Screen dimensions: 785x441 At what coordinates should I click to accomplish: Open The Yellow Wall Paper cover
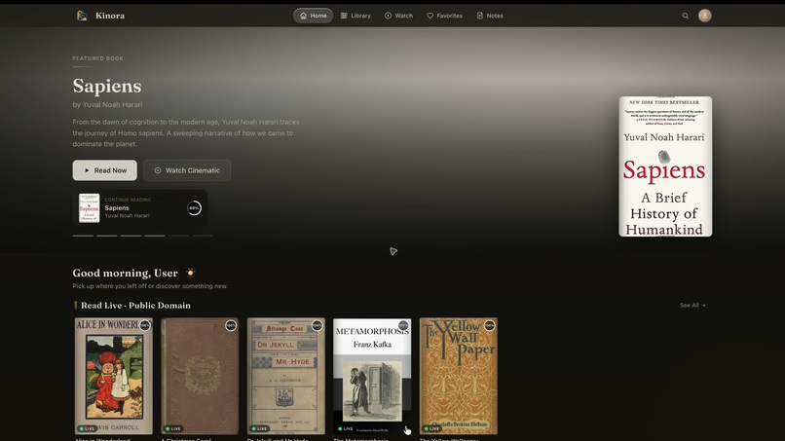click(x=458, y=376)
